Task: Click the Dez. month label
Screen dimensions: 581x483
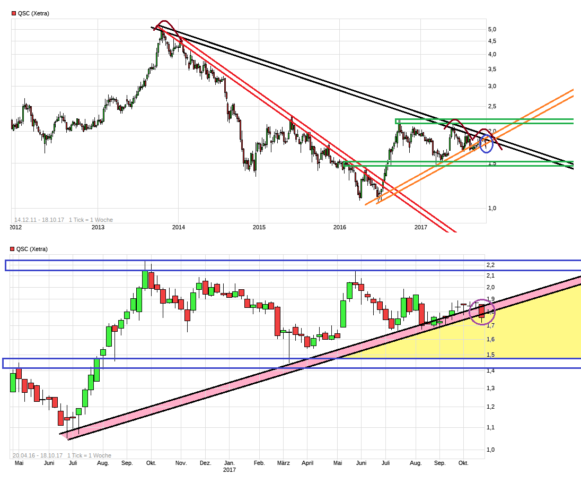Action: [205, 463]
